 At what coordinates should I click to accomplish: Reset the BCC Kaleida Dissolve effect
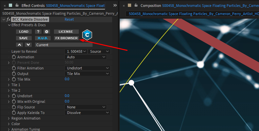click(x=69, y=19)
